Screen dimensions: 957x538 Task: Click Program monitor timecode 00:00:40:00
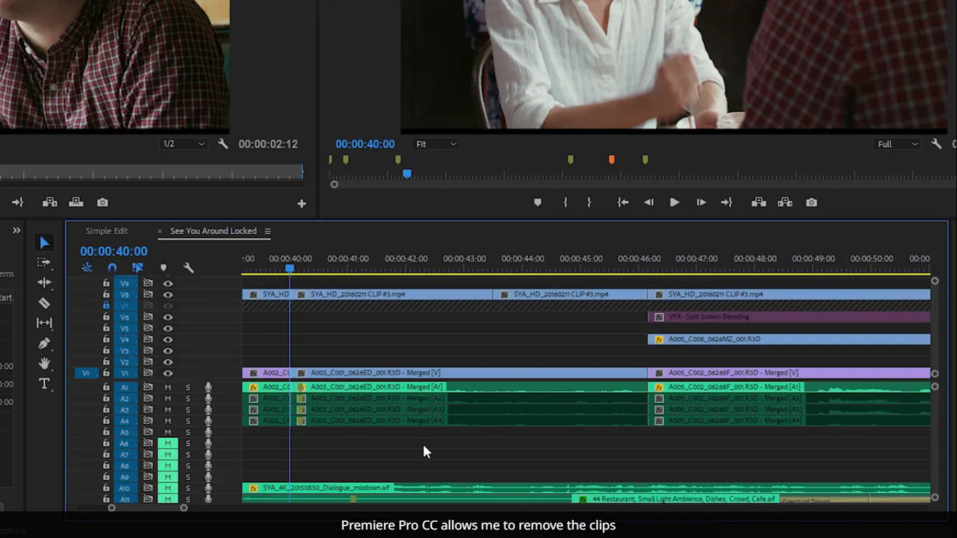pyautogui.click(x=365, y=144)
